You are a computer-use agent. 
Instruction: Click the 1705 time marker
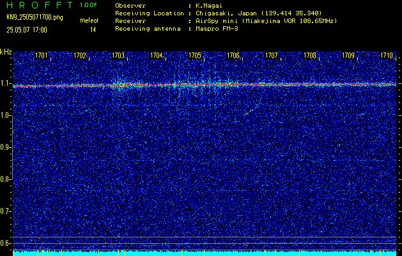coord(194,55)
